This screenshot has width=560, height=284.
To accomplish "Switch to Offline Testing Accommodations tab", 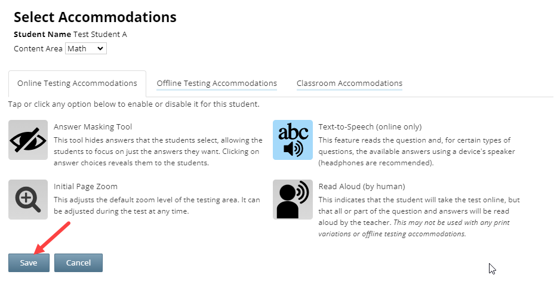I will point(217,83).
